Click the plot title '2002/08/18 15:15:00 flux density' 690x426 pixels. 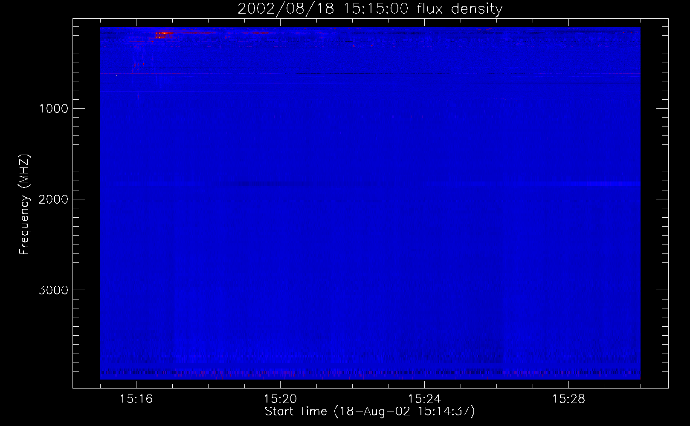pos(370,9)
